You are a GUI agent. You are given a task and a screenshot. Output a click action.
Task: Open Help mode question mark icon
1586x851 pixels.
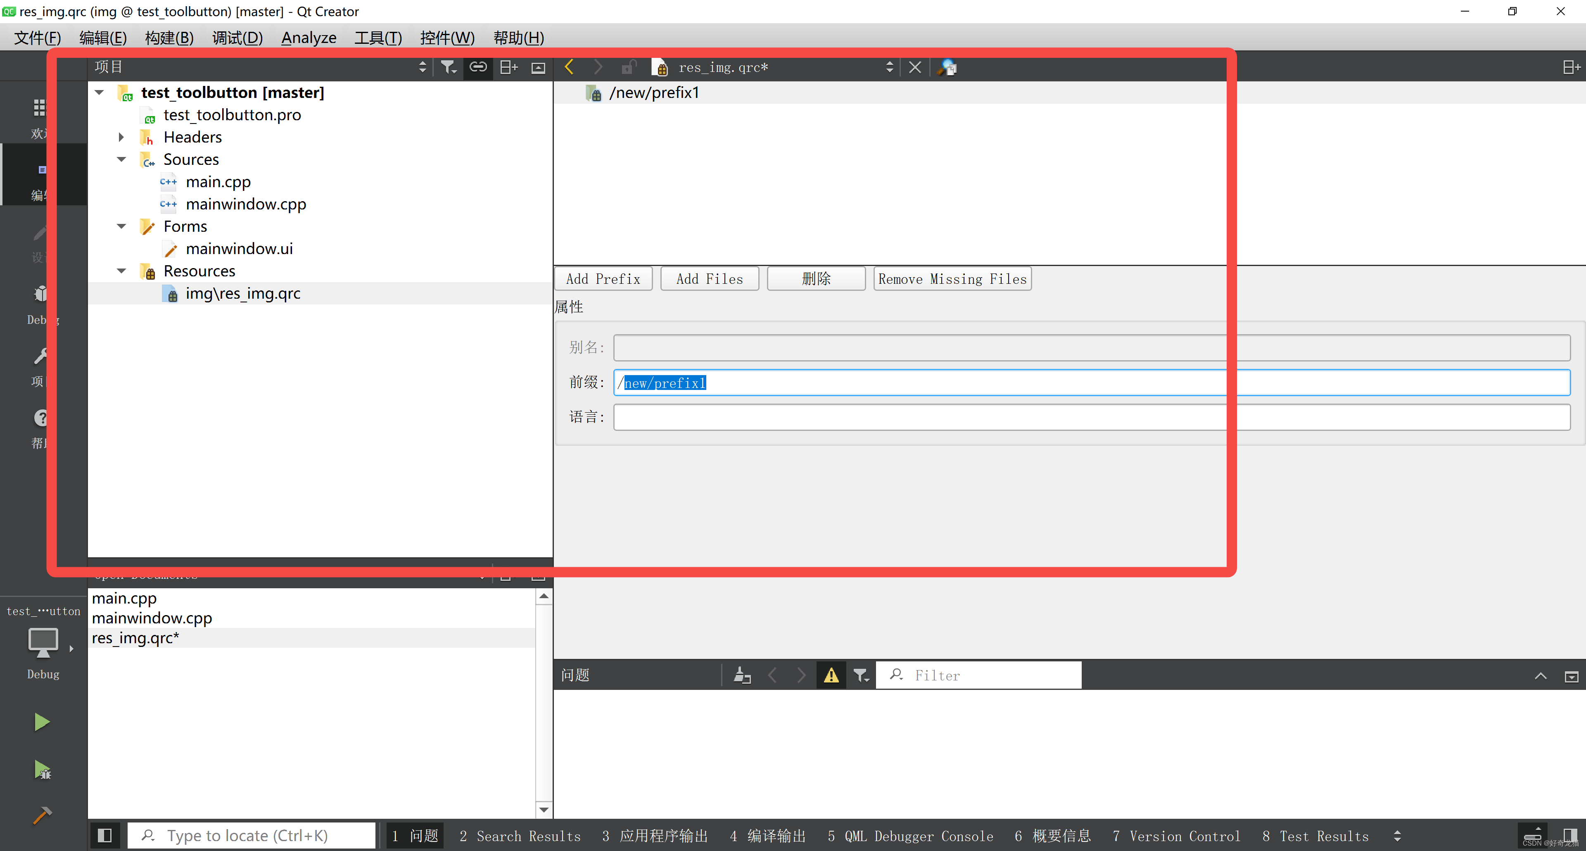[40, 418]
